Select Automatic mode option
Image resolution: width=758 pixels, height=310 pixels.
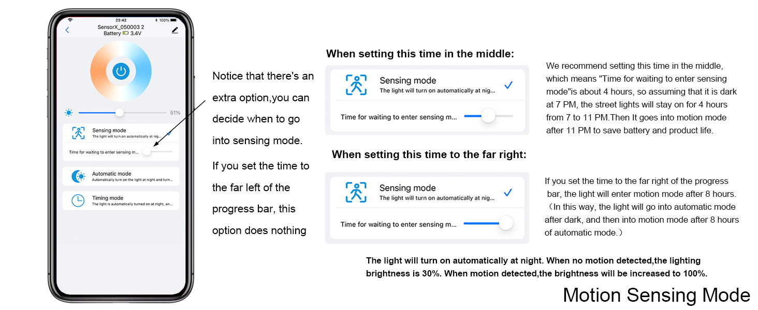[x=121, y=176]
